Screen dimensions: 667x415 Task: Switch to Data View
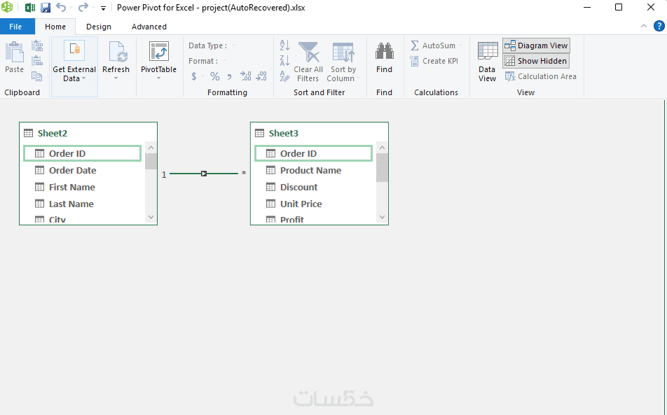(x=488, y=62)
